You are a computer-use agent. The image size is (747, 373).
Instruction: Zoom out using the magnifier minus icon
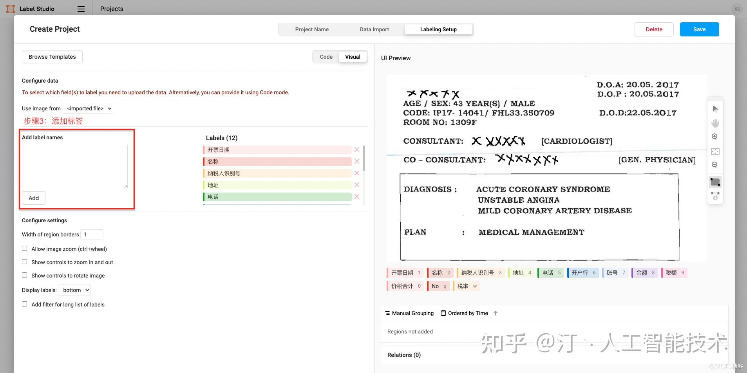(715, 165)
